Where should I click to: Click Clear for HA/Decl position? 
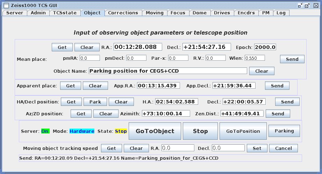pyautogui.click(x=121, y=102)
